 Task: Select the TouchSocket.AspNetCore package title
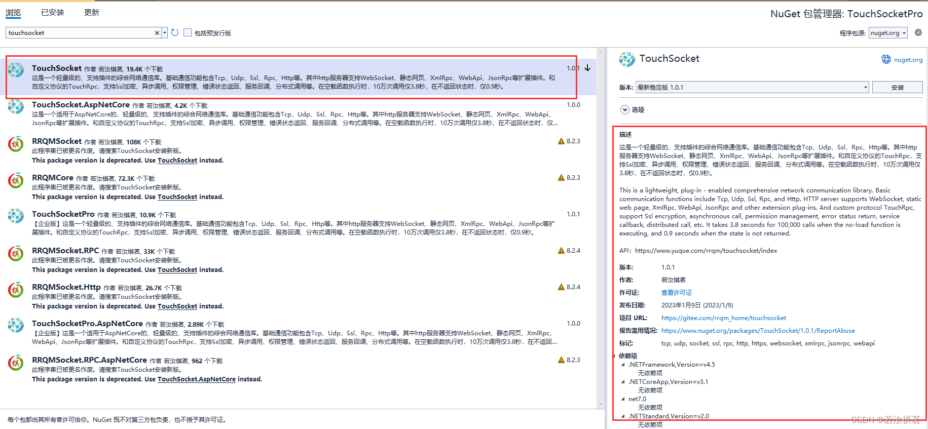[x=81, y=105]
